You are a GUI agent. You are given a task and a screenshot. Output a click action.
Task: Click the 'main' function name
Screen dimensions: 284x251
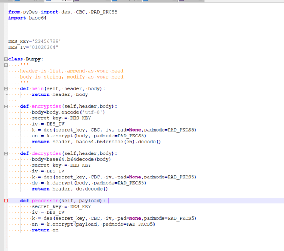38,88
